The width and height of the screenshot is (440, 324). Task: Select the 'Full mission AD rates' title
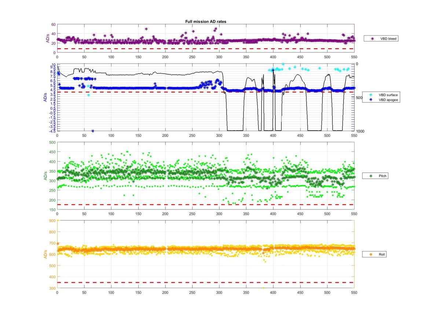[206, 22]
